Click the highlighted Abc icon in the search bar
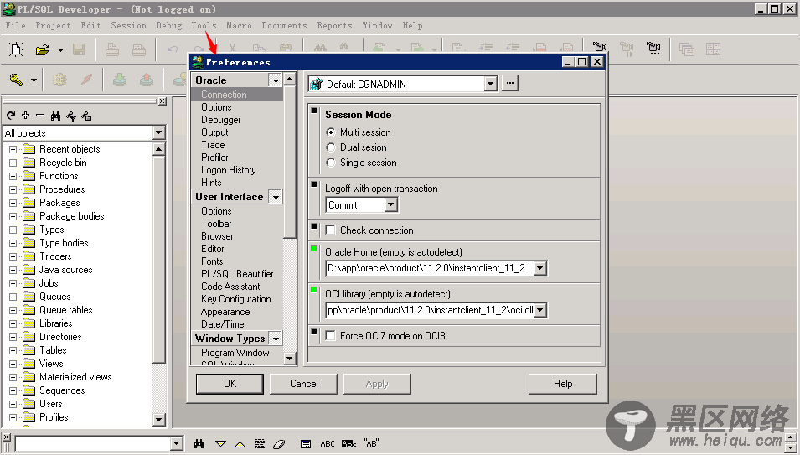 pos(349,444)
